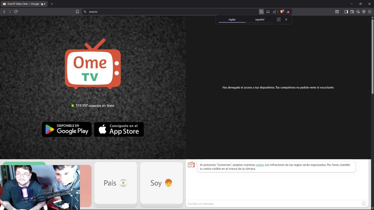Image resolution: width=374 pixels, height=210 pixels.
Task: Click the Escribe un mensaje field
Action: click(x=273, y=204)
